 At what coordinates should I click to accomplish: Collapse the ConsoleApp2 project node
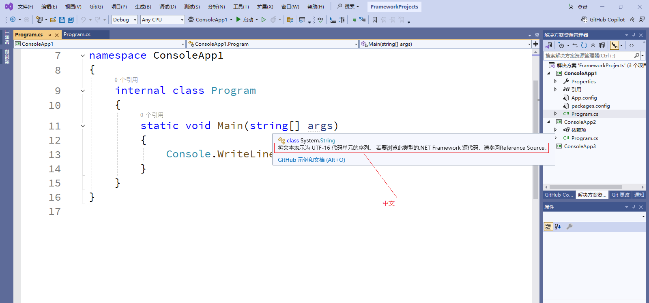click(549, 122)
